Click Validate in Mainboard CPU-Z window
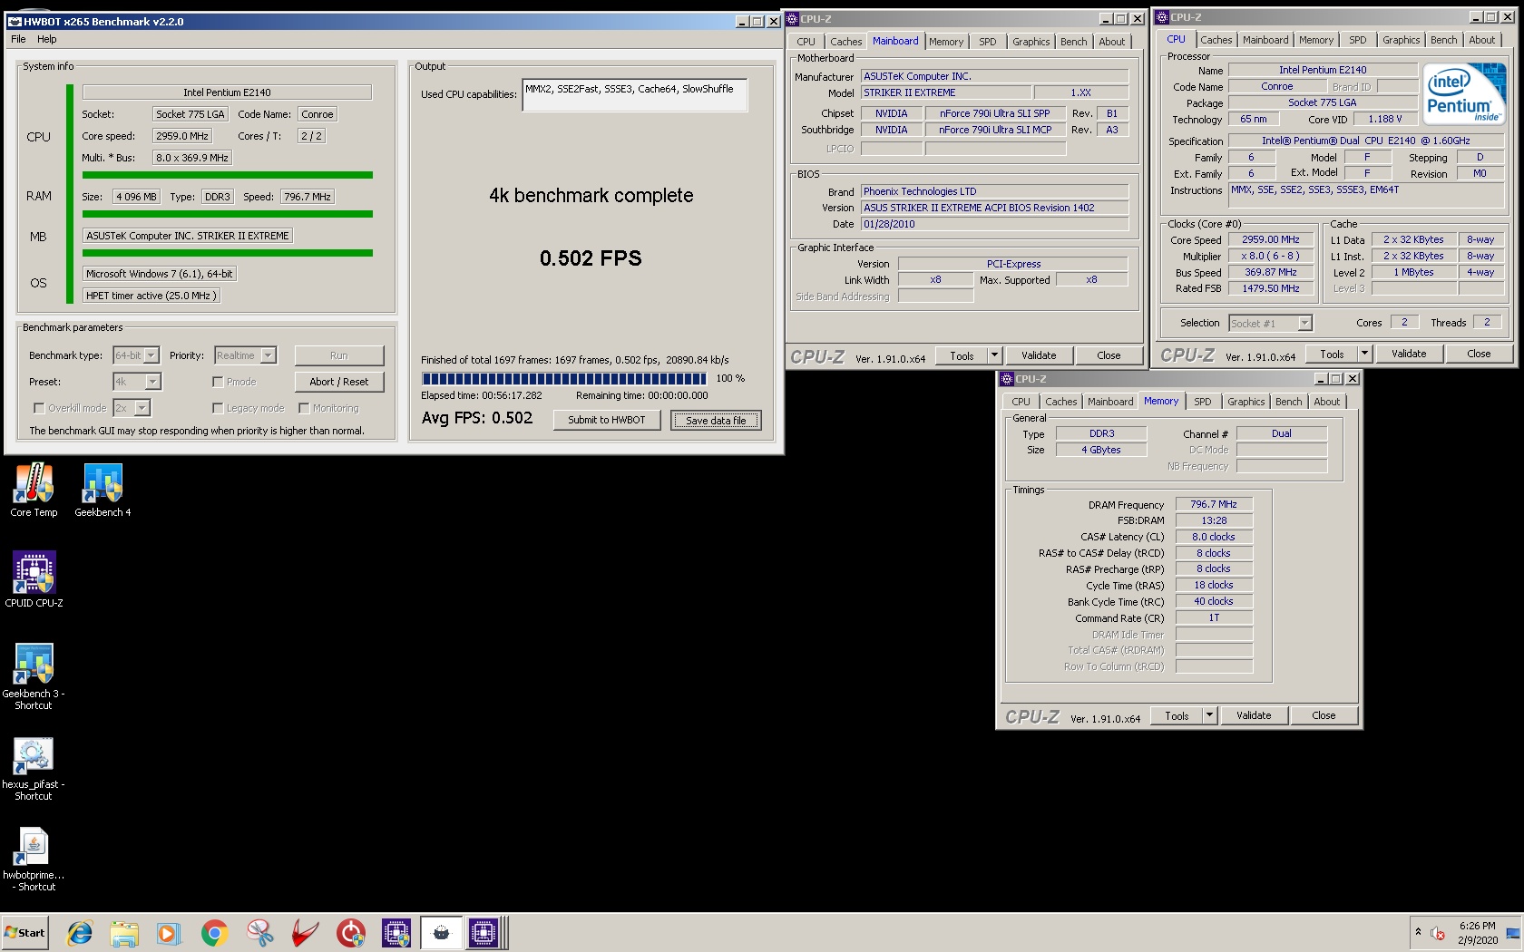Viewport: 1524px width, 952px height. click(1039, 355)
